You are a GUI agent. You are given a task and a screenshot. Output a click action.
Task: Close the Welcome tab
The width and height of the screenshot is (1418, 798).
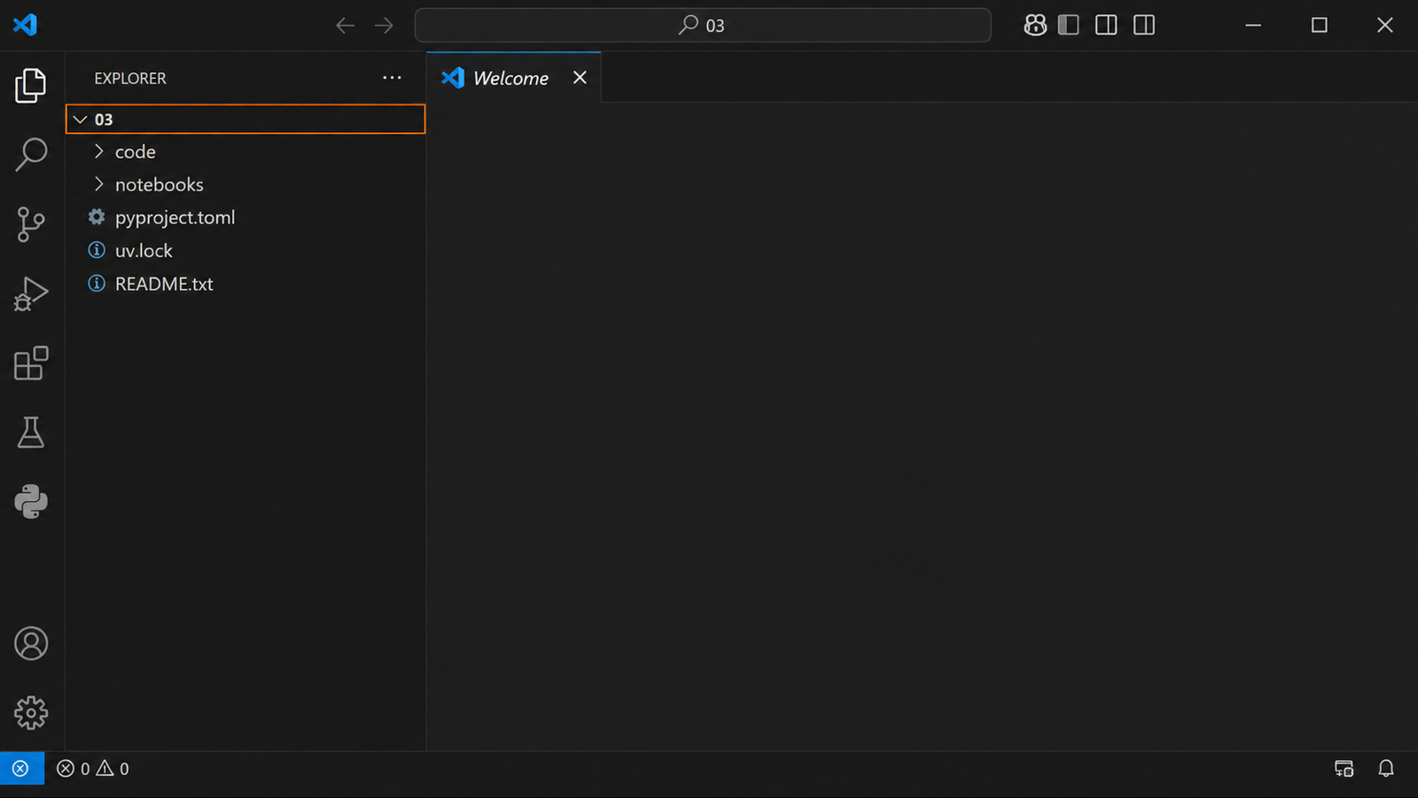coord(580,78)
